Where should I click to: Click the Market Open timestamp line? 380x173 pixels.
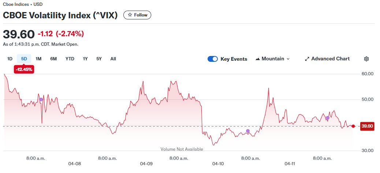[x=41, y=45]
